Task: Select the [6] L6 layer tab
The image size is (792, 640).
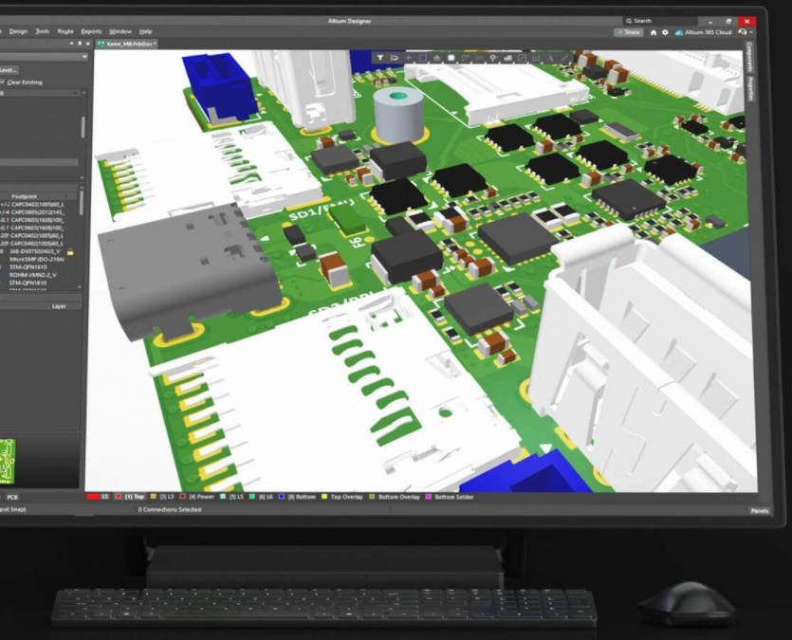Action: [x=261, y=497]
